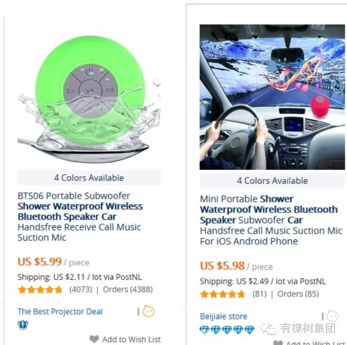Viewport: 347px width, 345px height.
Task: View 4 Colors Available for car speaker
Action: click(x=272, y=181)
